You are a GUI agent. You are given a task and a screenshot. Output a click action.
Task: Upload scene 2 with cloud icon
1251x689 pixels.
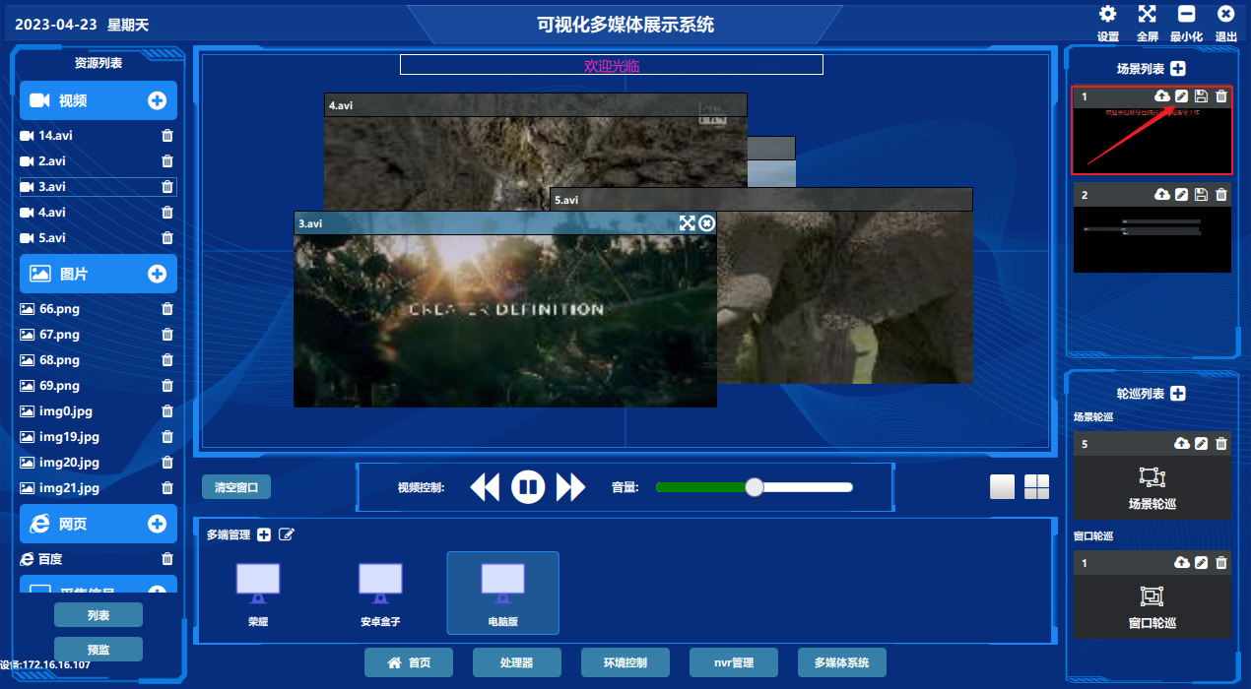(1162, 195)
